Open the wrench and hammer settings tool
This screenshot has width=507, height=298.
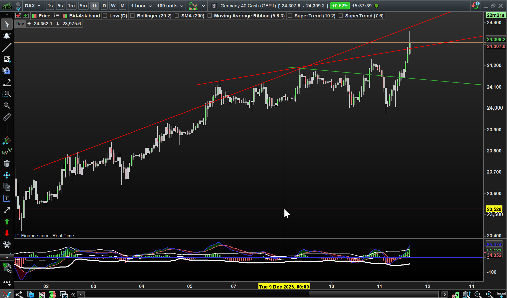tap(7, 245)
